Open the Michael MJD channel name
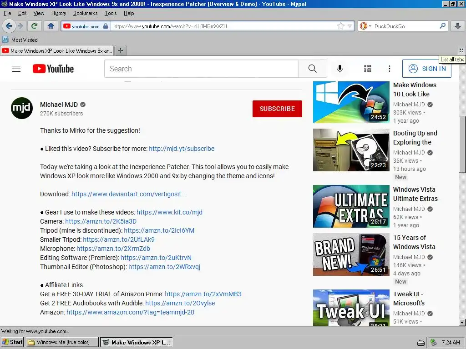The width and height of the screenshot is (466, 349). click(59, 105)
